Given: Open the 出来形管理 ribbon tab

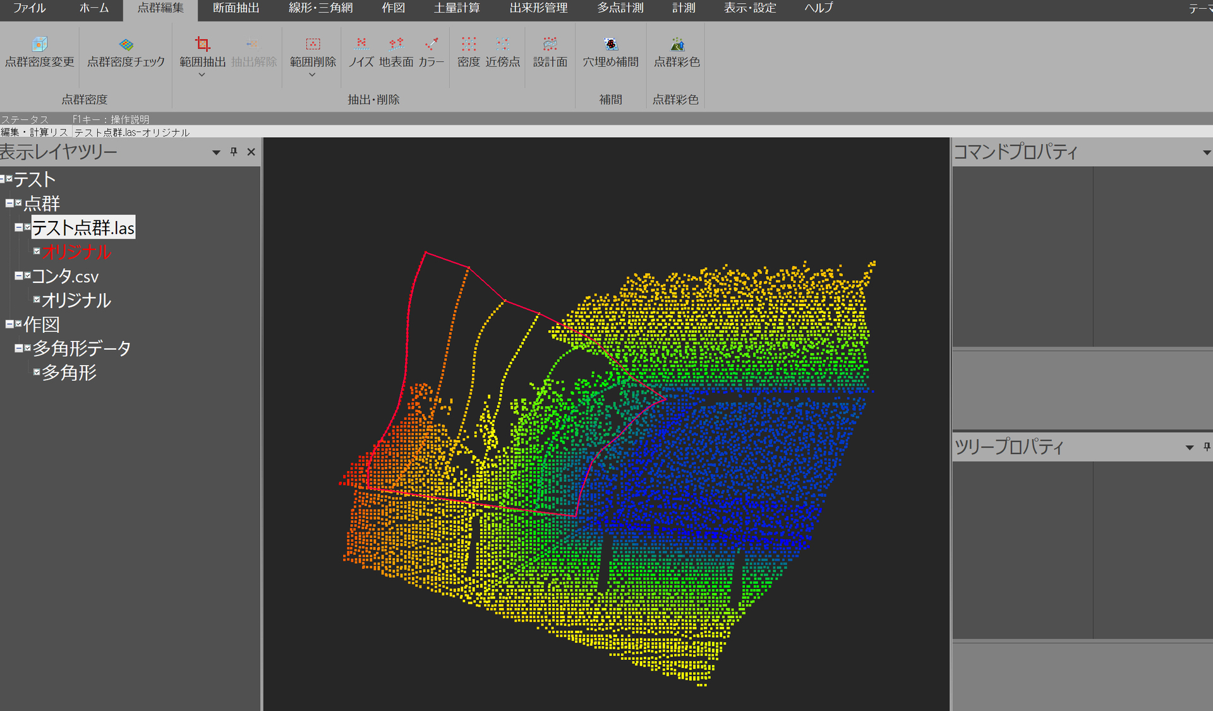Looking at the screenshot, I should 539,8.
